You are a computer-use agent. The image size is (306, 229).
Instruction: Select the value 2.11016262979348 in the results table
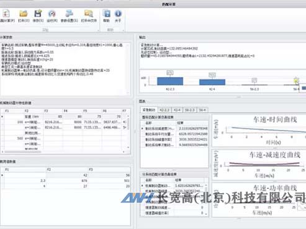point(193,129)
